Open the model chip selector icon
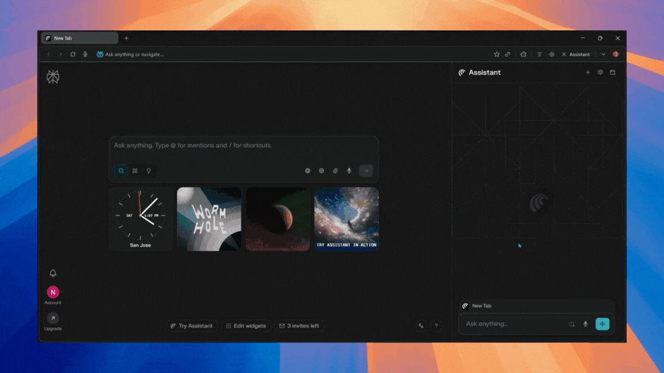Image resolution: width=664 pixels, height=373 pixels. click(x=322, y=171)
